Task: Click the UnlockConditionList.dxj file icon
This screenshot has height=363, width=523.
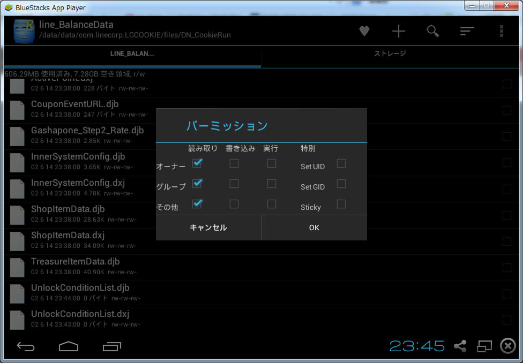Action: [x=17, y=320]
